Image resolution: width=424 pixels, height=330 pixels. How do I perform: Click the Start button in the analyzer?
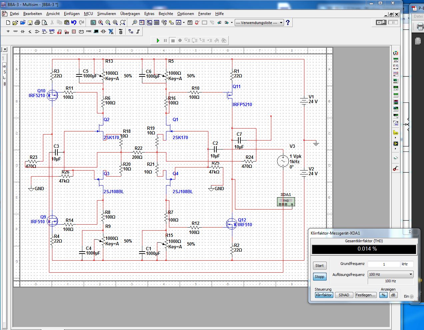pos(320,266)
